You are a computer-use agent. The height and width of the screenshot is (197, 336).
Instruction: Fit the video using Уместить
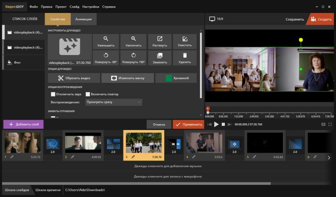coord(185,42)
